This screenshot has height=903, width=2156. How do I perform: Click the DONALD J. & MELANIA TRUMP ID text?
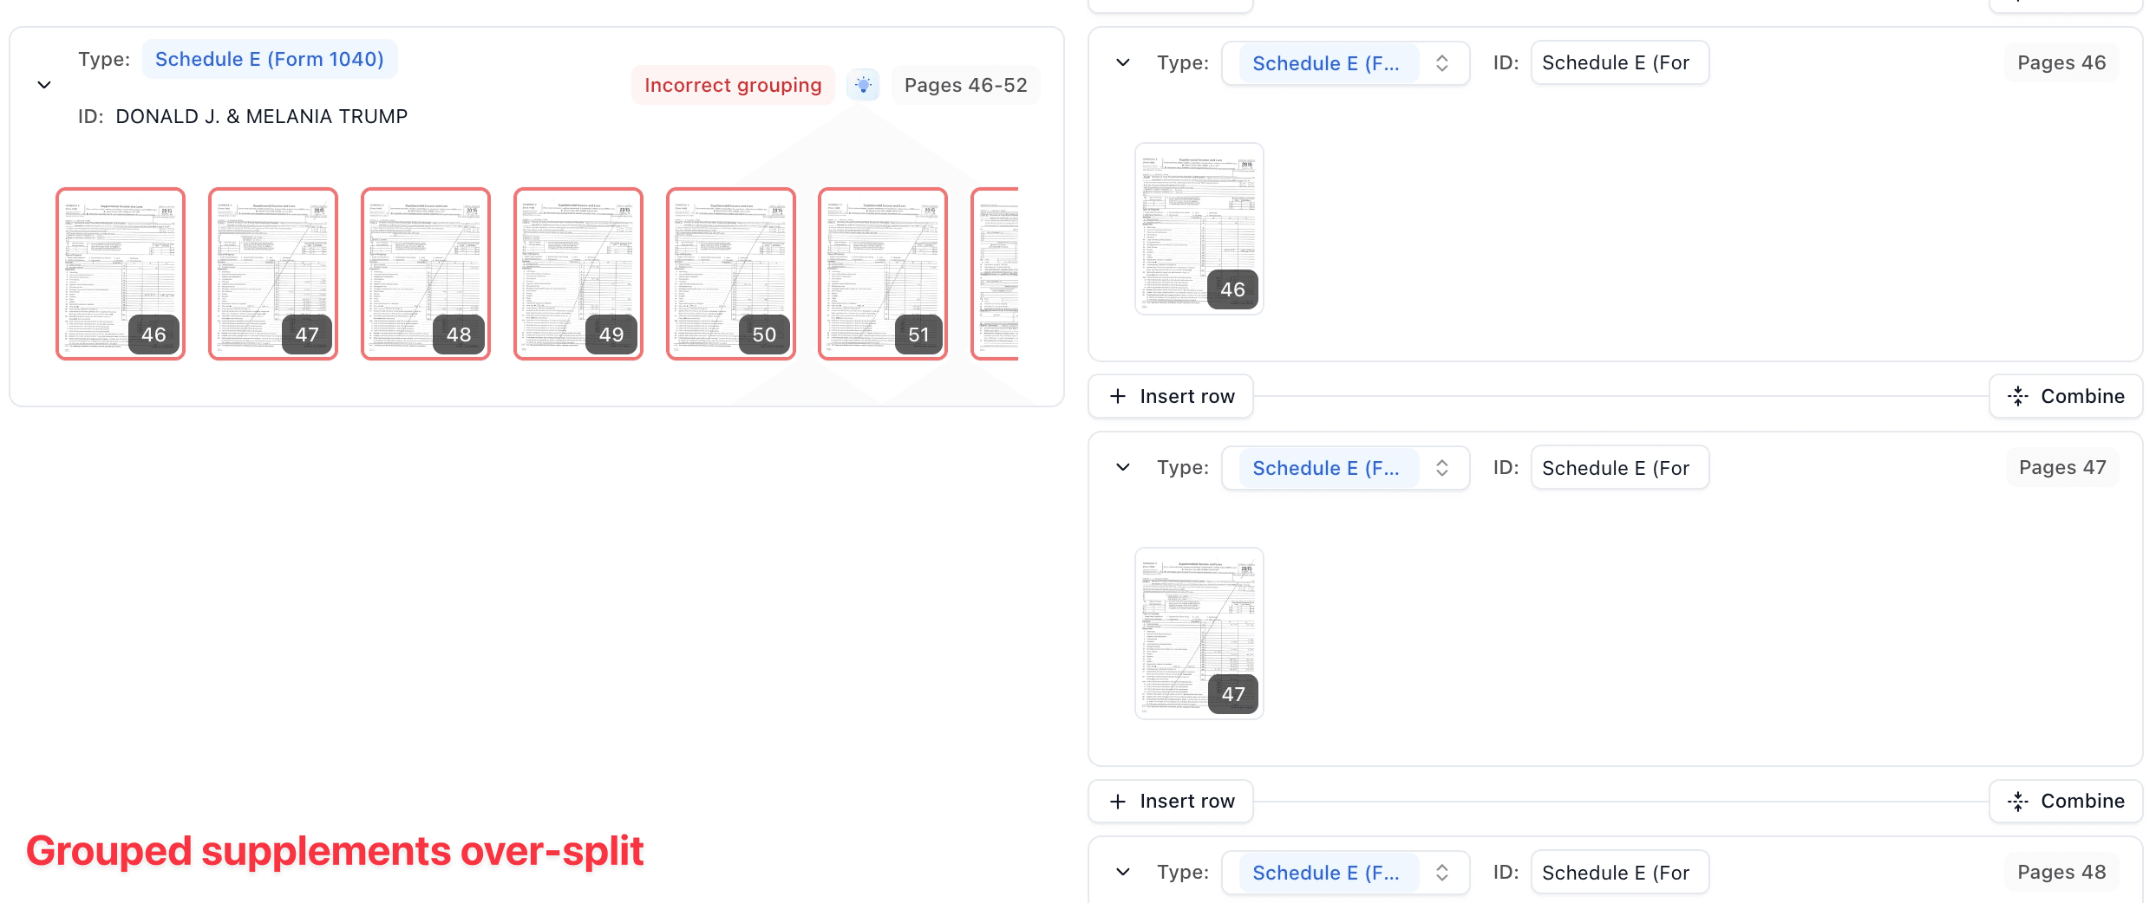[262, 116]
